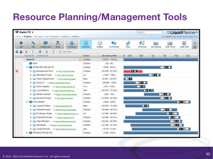Screen dimensions: 213x159
Task: Open the Remaining chart view
Action: point(156,44)
